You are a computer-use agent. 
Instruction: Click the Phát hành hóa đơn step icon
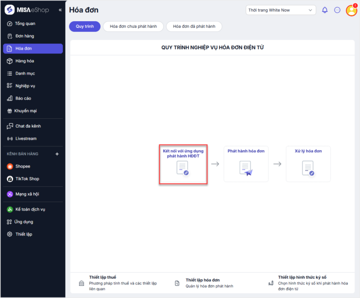tap(246, 168)
